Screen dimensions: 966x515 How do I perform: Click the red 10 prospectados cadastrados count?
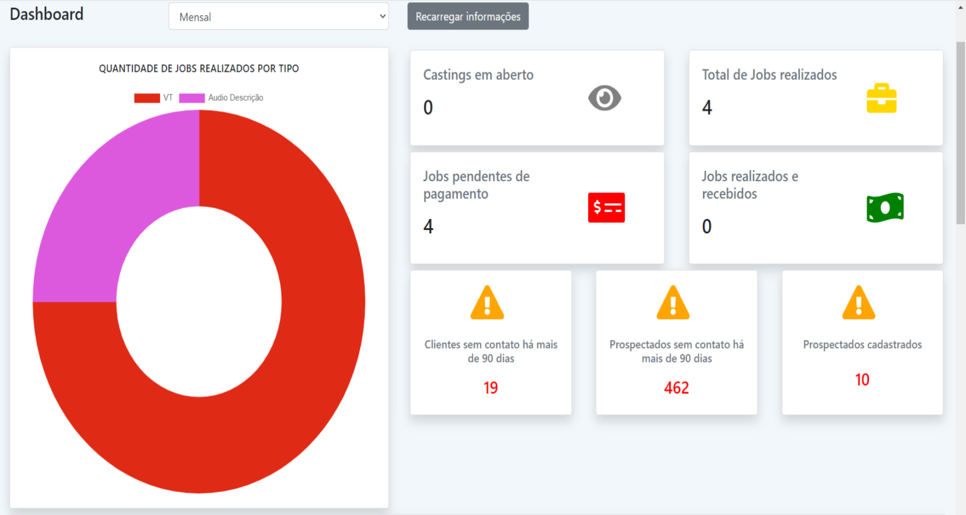click(862, 380)
